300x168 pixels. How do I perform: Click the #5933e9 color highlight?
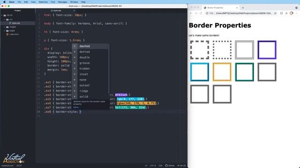pos(121,95)
